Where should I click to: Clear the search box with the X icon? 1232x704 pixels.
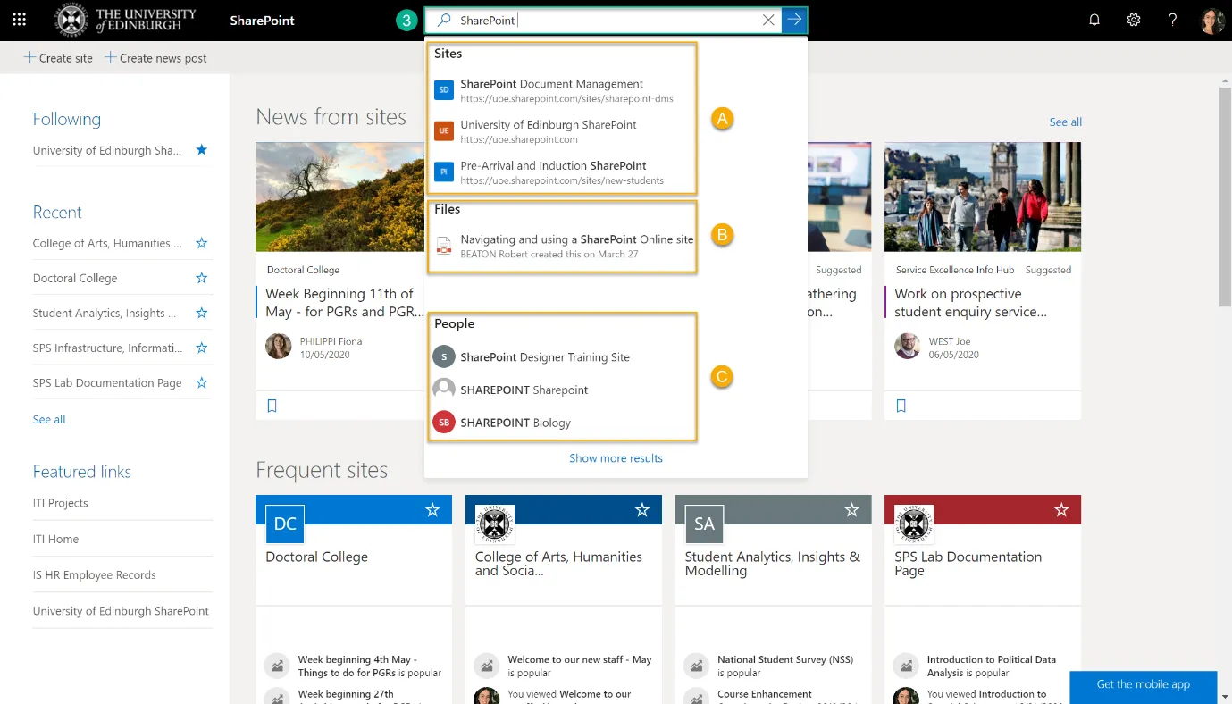click(x=767, y=20)
